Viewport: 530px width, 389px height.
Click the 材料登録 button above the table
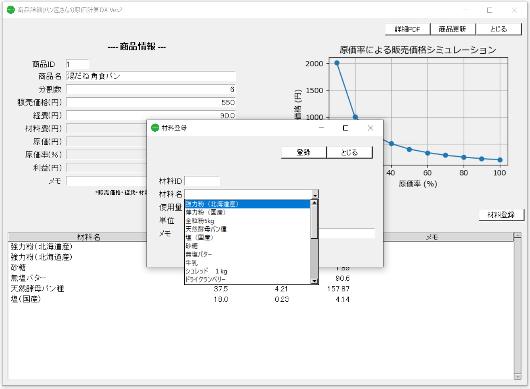(x=501, y=215)
